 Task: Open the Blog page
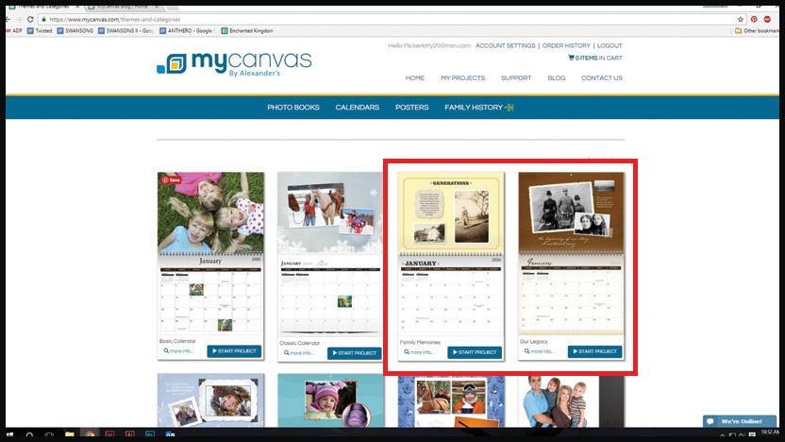[x=557, y=78]
